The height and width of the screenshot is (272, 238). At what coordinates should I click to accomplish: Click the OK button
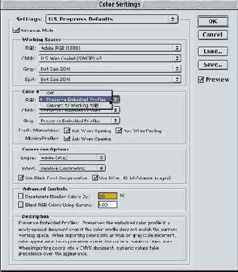pos(213,22)
